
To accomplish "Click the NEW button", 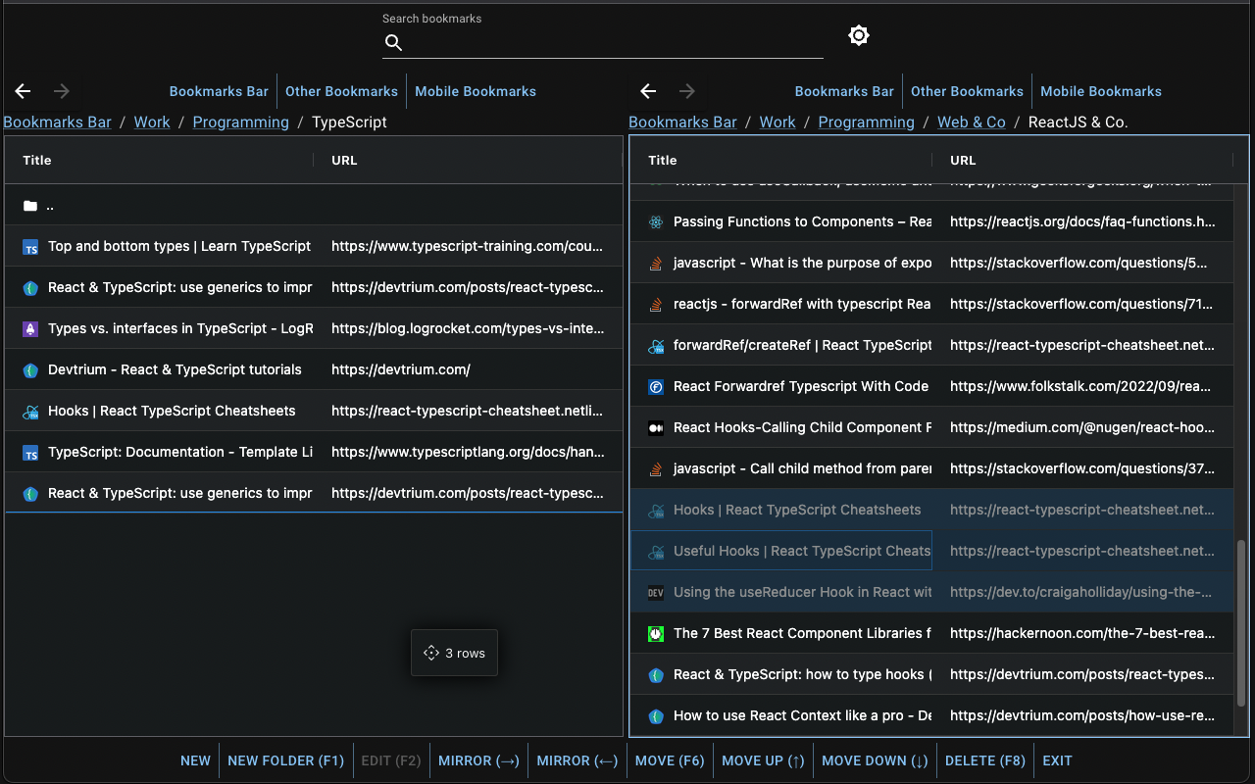I will point(195,760).
